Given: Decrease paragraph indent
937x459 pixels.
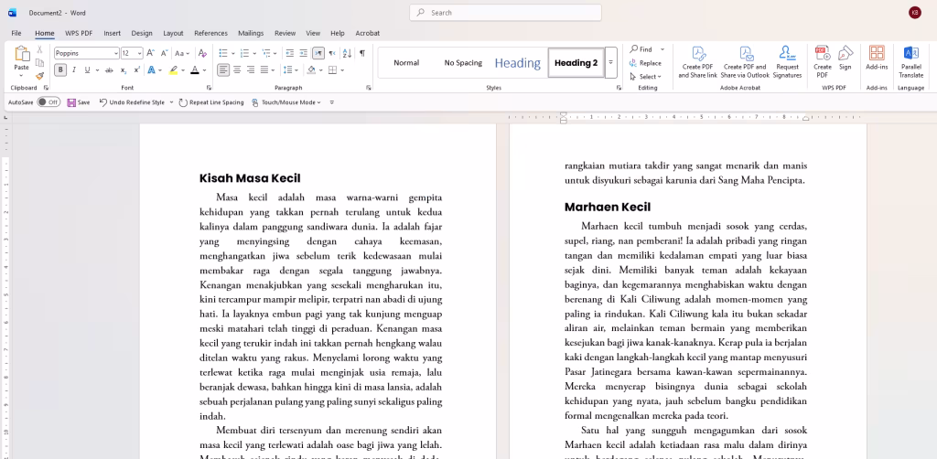Looking at the screenshot, I should click(290, 53).
